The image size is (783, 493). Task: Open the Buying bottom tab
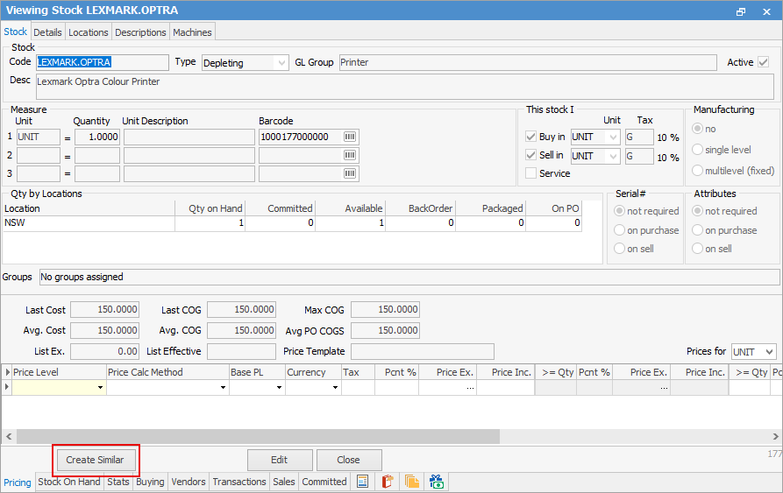(x=150, y=482)
